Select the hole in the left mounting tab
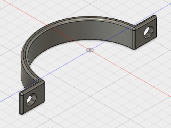Viewport: 171px width, 128px height. [31, 99]
